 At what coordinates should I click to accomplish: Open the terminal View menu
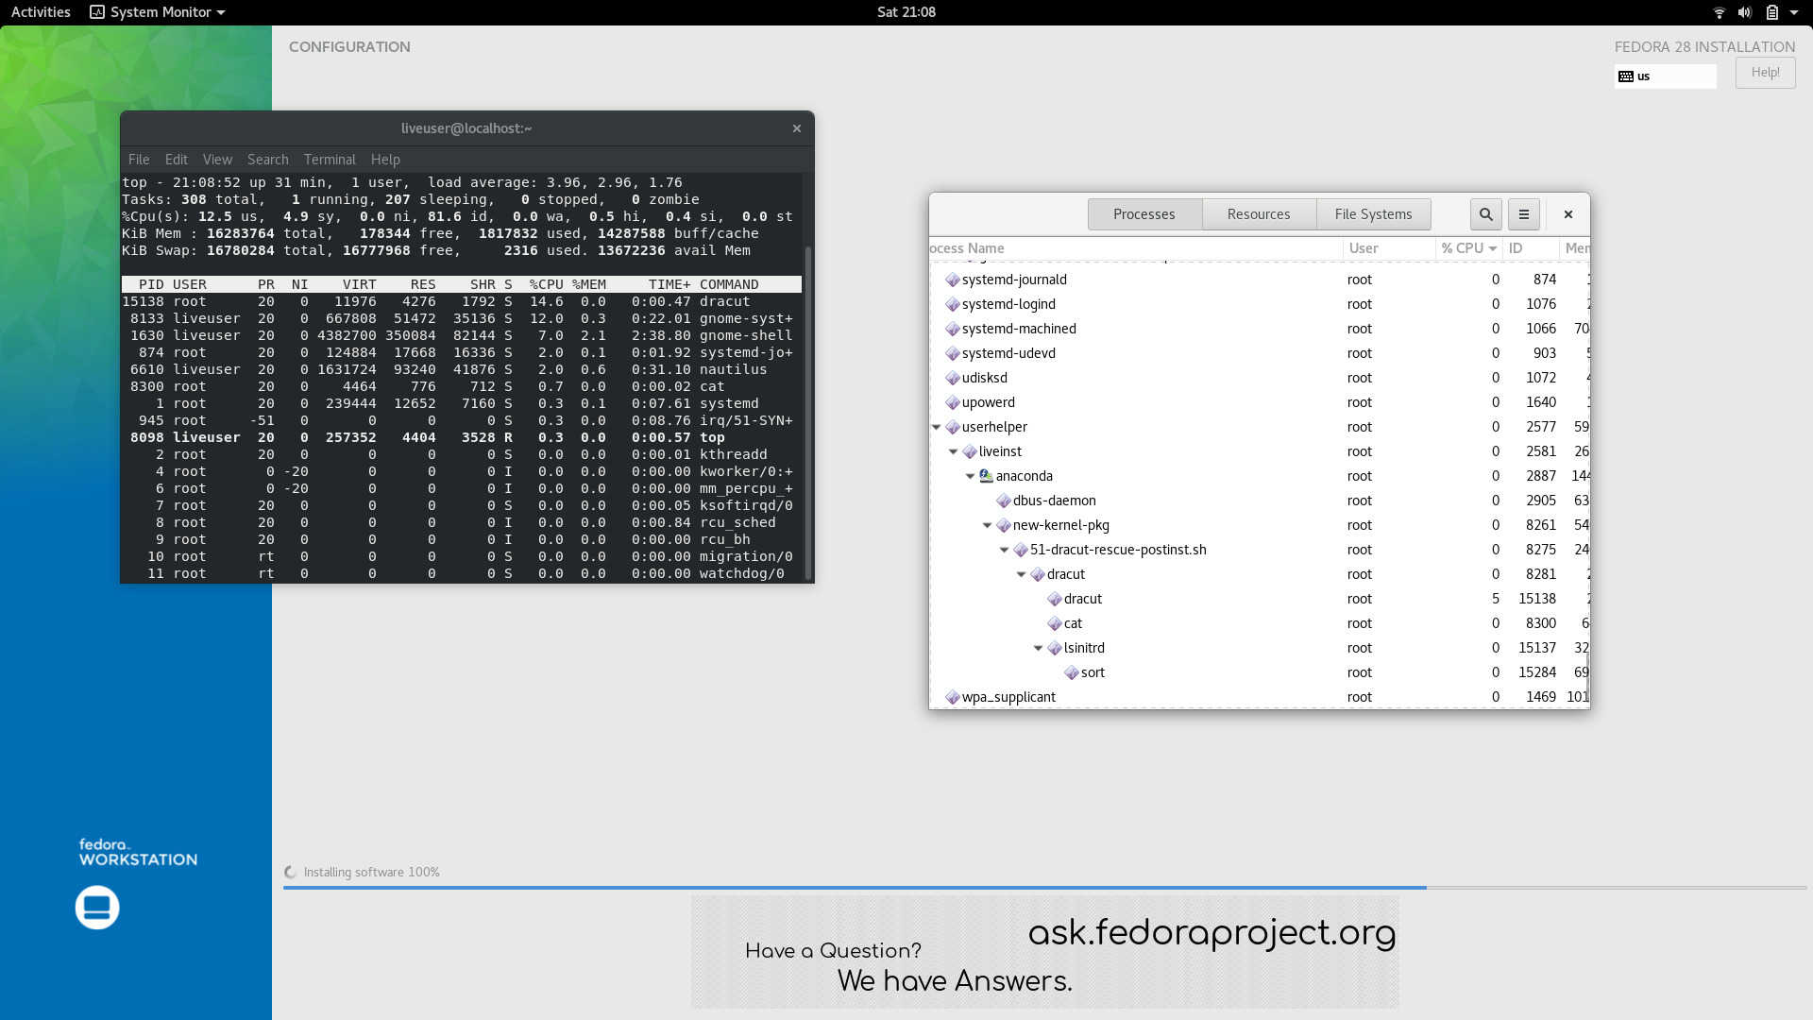(217, 160)
